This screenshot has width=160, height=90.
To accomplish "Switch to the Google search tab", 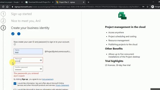I will coord(11,2).
